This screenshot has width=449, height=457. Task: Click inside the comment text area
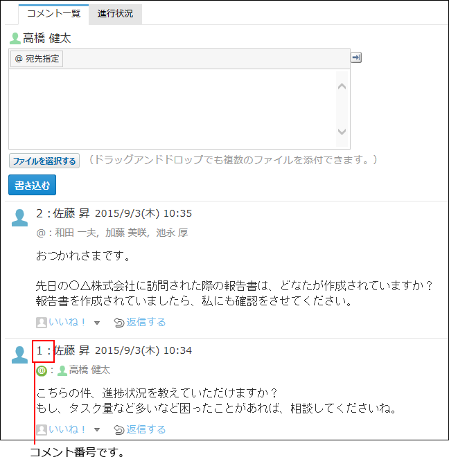(173, 109)
